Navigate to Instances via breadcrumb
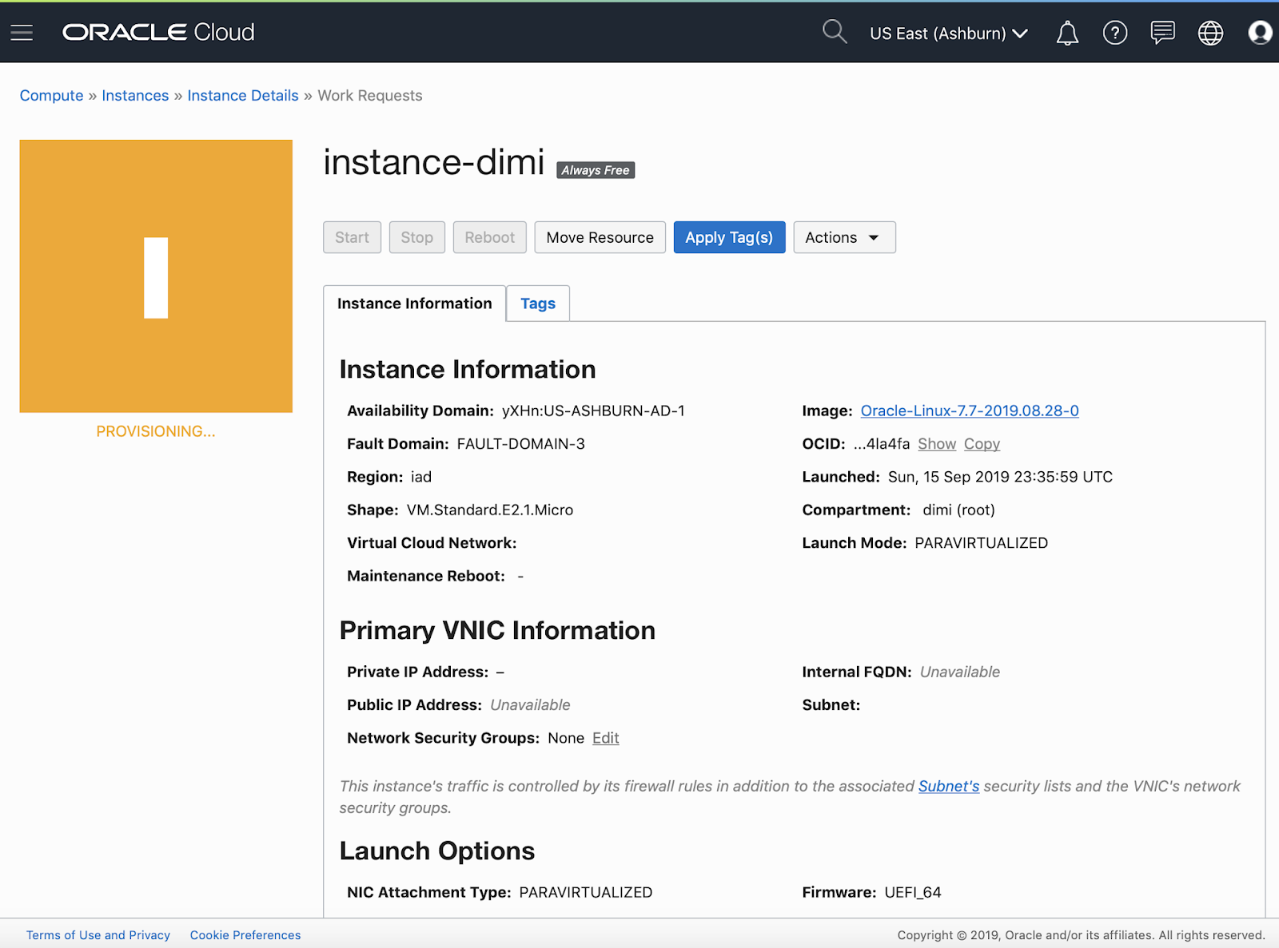Image resolution: width=1279 pixels, height=948 pixels. pyautogui.click(x=135, y=95)
